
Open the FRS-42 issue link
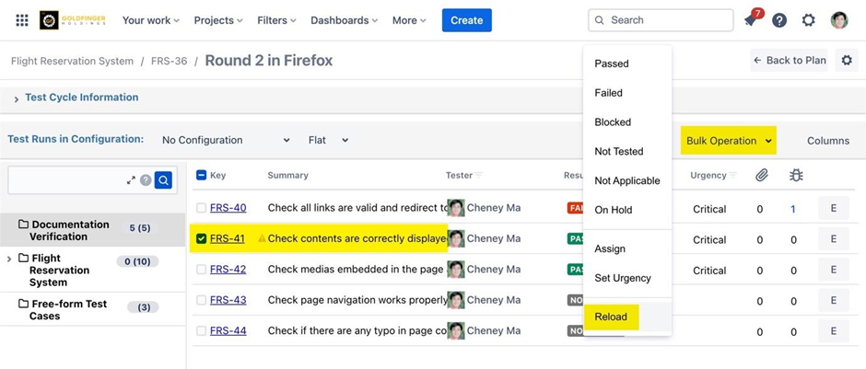point(228,270)
